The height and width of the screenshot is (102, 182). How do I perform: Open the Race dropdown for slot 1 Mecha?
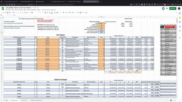tap(58, 39)
